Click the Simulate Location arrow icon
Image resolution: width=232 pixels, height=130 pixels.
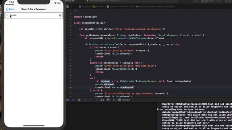tap(114, 100)
